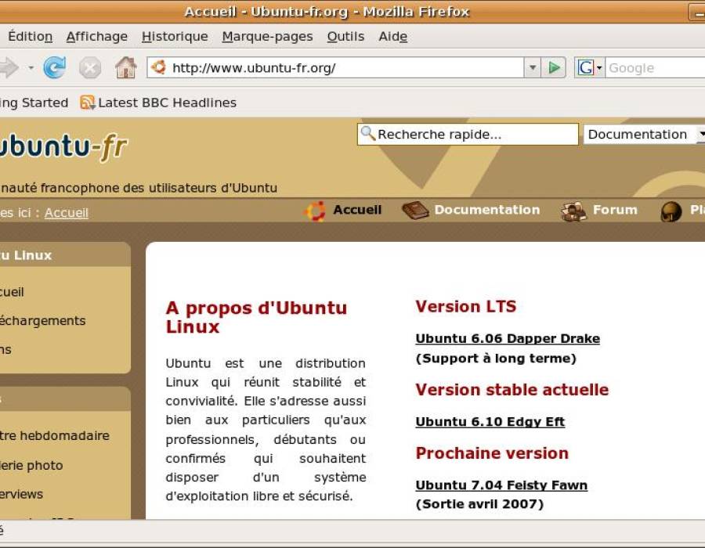Click the RSS feed icon for BBC Headlines
This screenshot has height=548, width=705.
pyautogui.click(x=87, y=103)
